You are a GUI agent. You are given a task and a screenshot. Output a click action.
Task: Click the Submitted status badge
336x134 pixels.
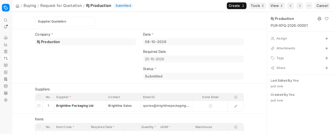click(123, 6)
